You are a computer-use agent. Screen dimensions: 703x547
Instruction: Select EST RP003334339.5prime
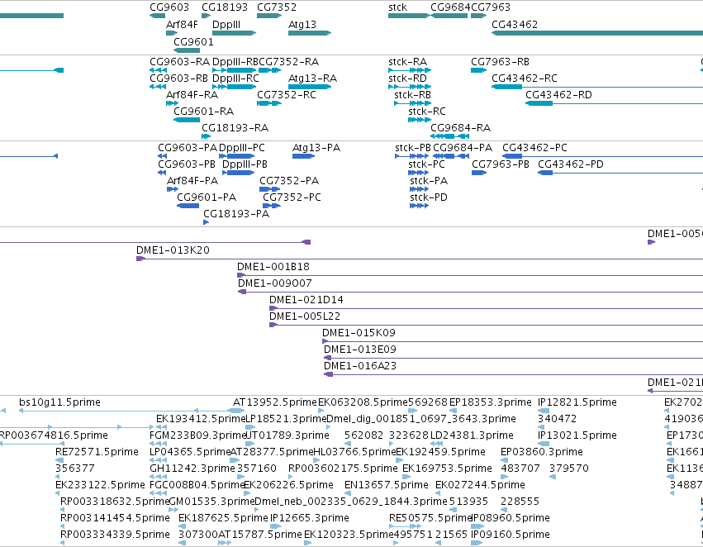point(115,535)
